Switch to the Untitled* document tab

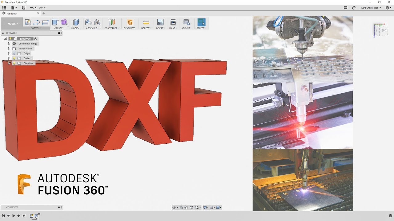click(21, 14)
